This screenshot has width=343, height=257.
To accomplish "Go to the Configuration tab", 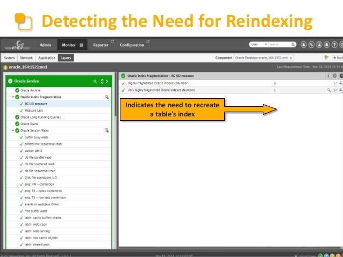I will tap(132, 45).
